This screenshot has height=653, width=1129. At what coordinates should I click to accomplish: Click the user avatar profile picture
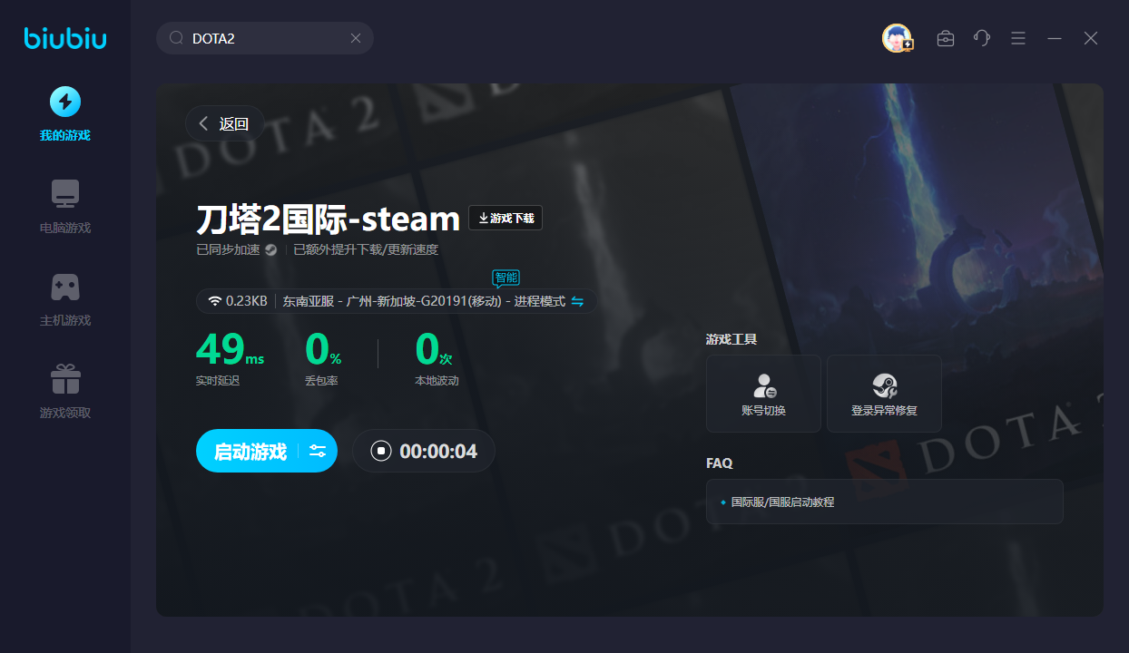tap(897, 38)
